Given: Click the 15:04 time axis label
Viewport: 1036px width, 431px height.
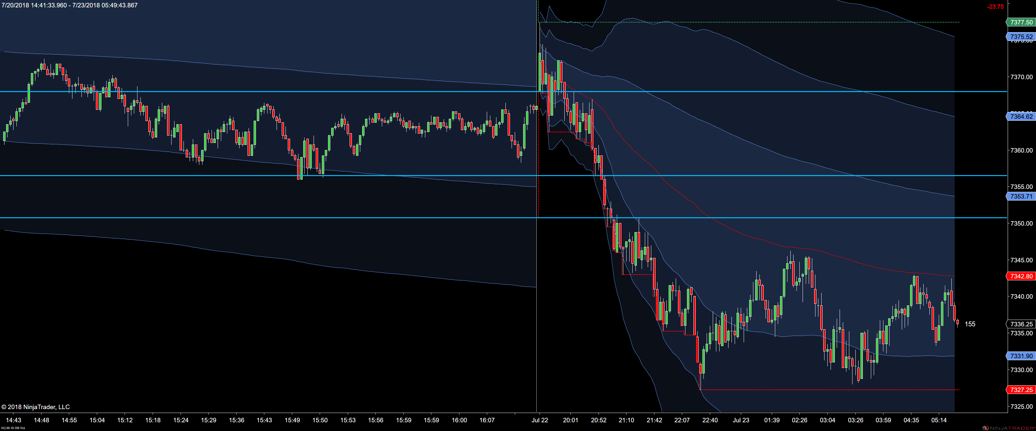Looking at the screenshot, I should click(97, 420).
